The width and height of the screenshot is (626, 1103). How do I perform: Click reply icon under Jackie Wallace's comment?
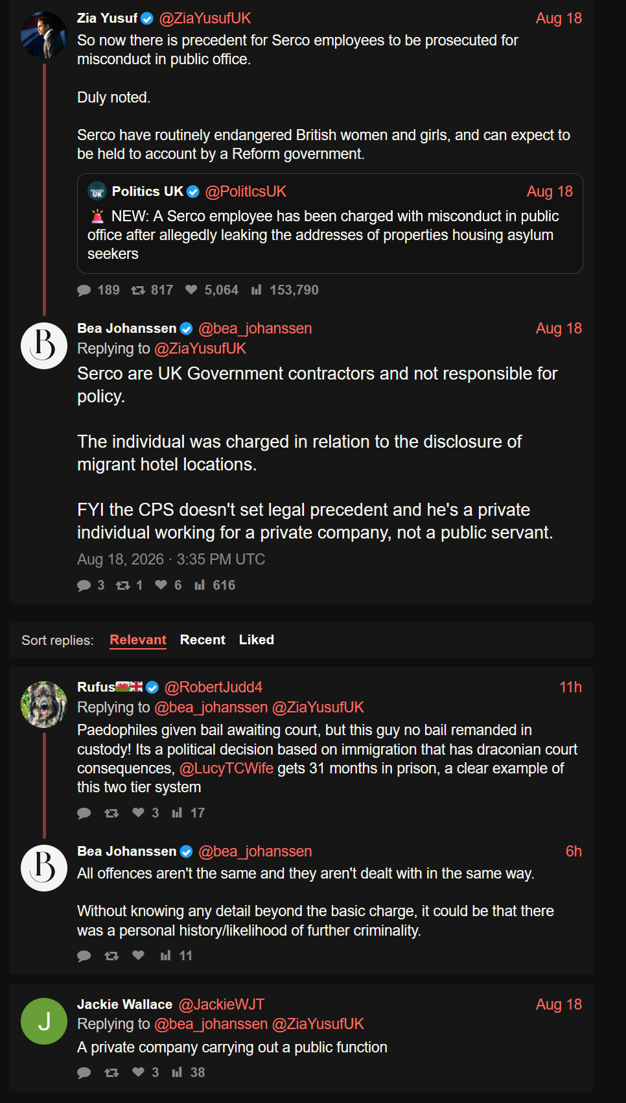click(x=84, y=1073)
